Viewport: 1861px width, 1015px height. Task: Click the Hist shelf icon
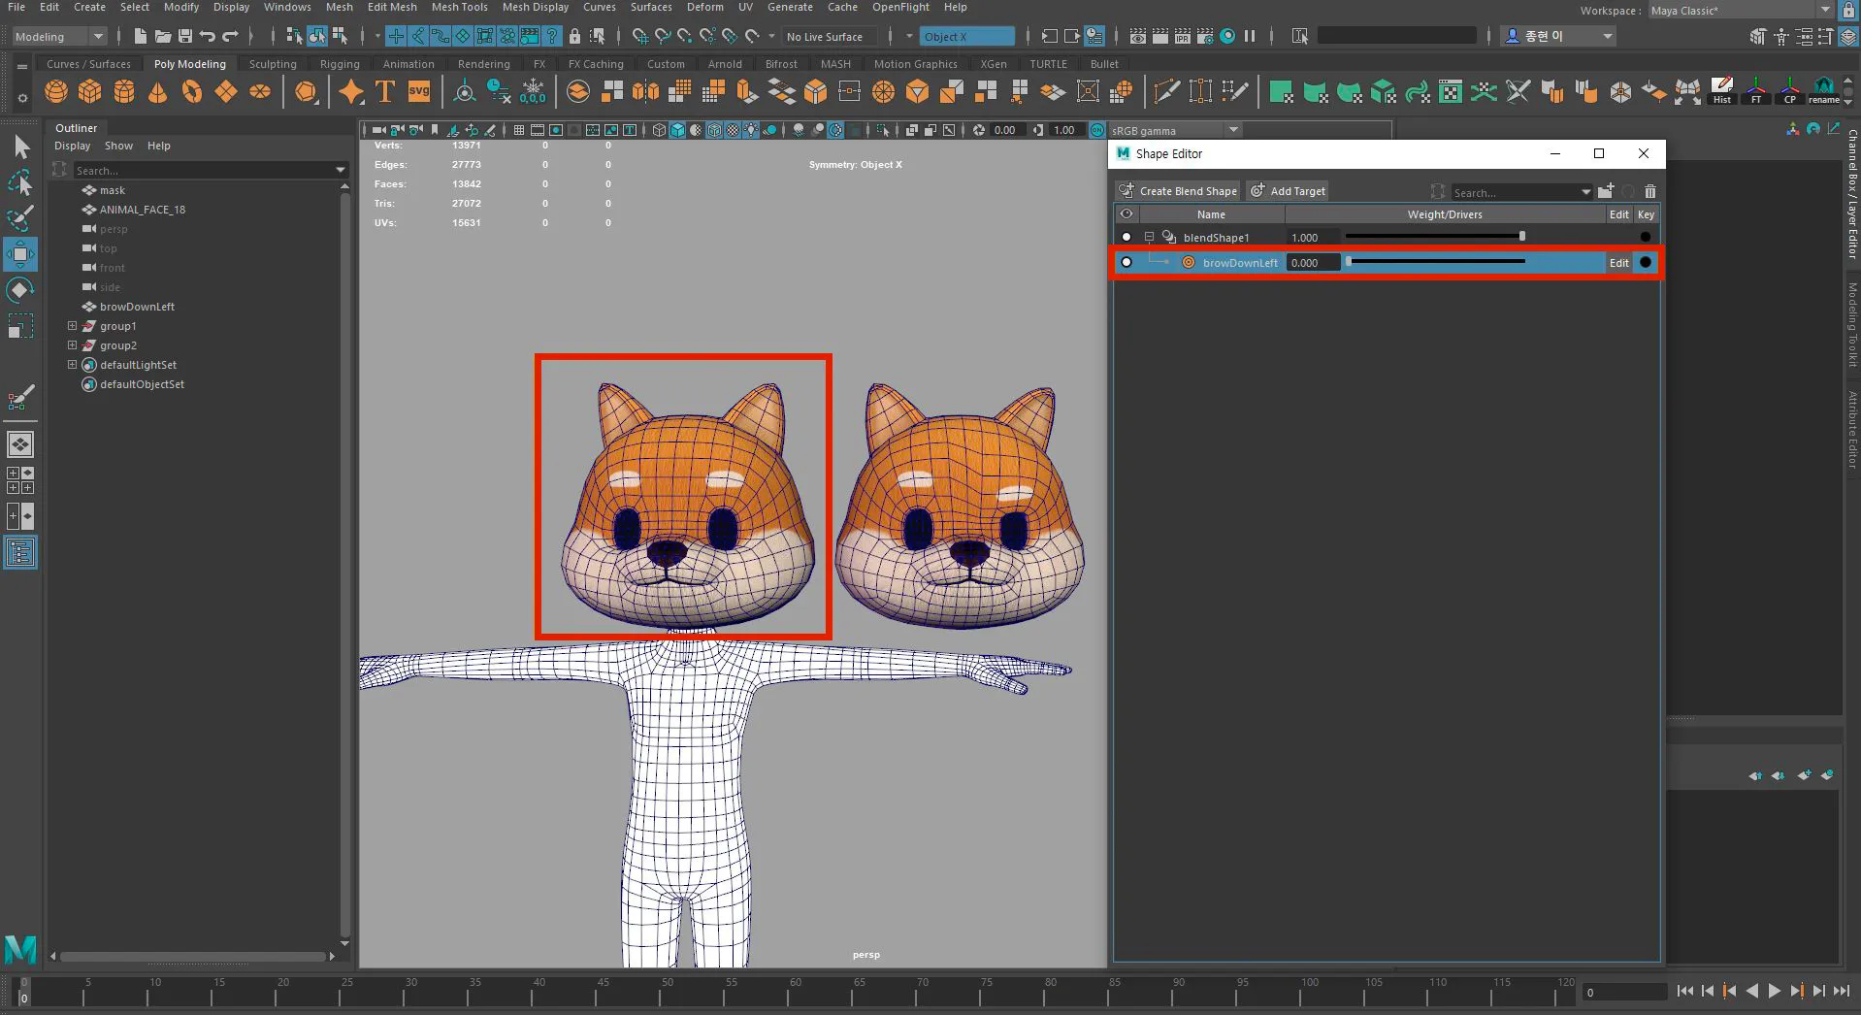coord(1722,91)
